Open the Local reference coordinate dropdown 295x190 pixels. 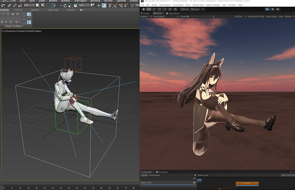84,5
